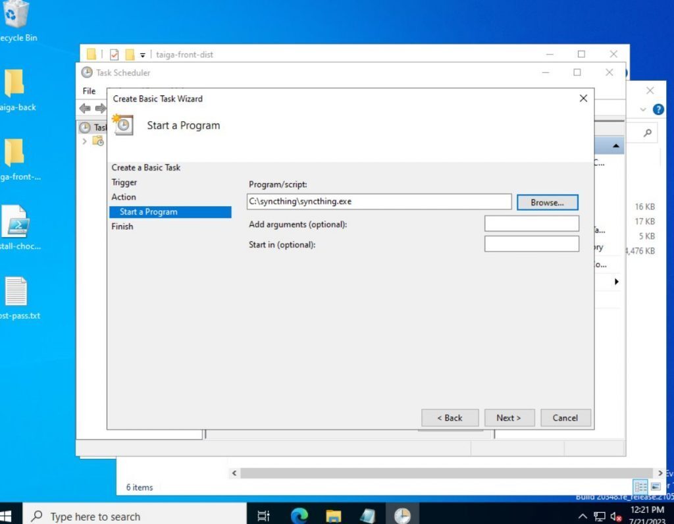Click Next to continue the wizard

[509, 417]
